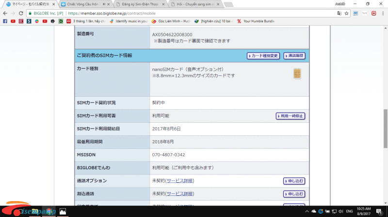Open the black cat bookmark icon

53,21
